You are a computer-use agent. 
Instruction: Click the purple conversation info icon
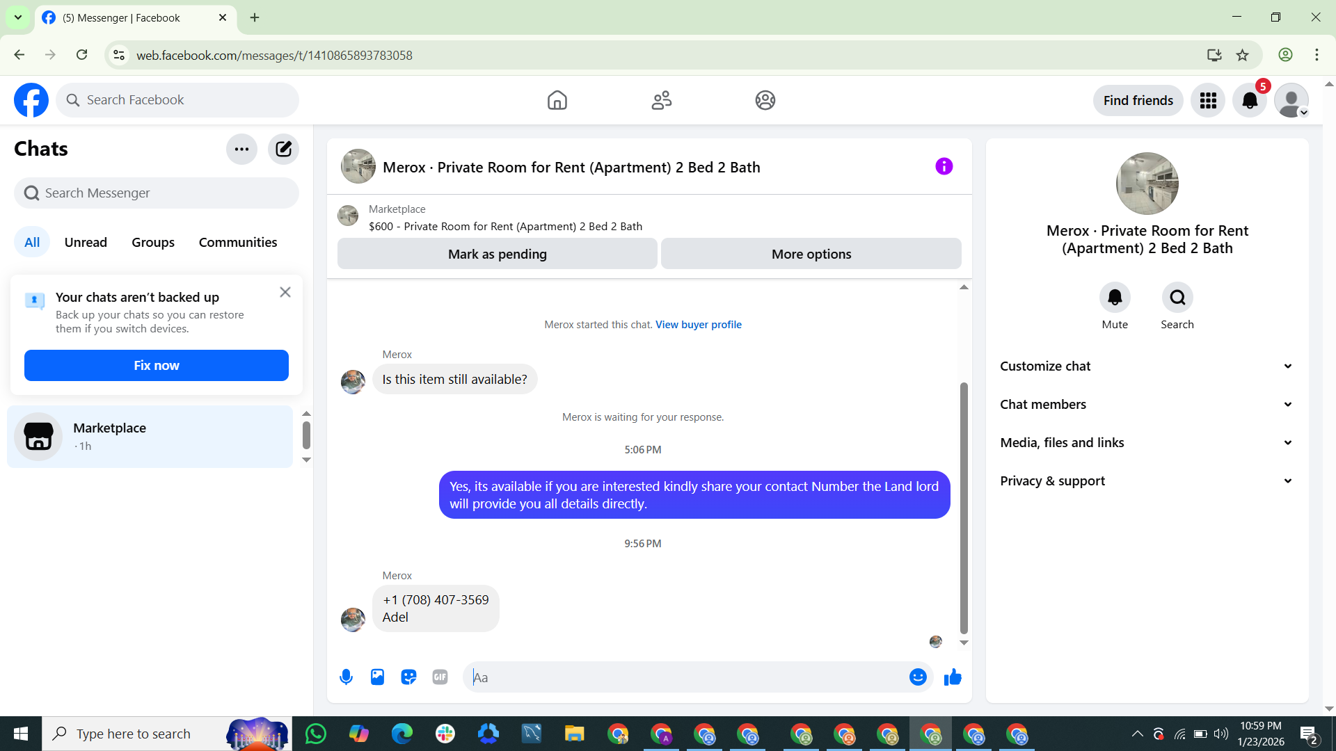click(x=944, y=166)
